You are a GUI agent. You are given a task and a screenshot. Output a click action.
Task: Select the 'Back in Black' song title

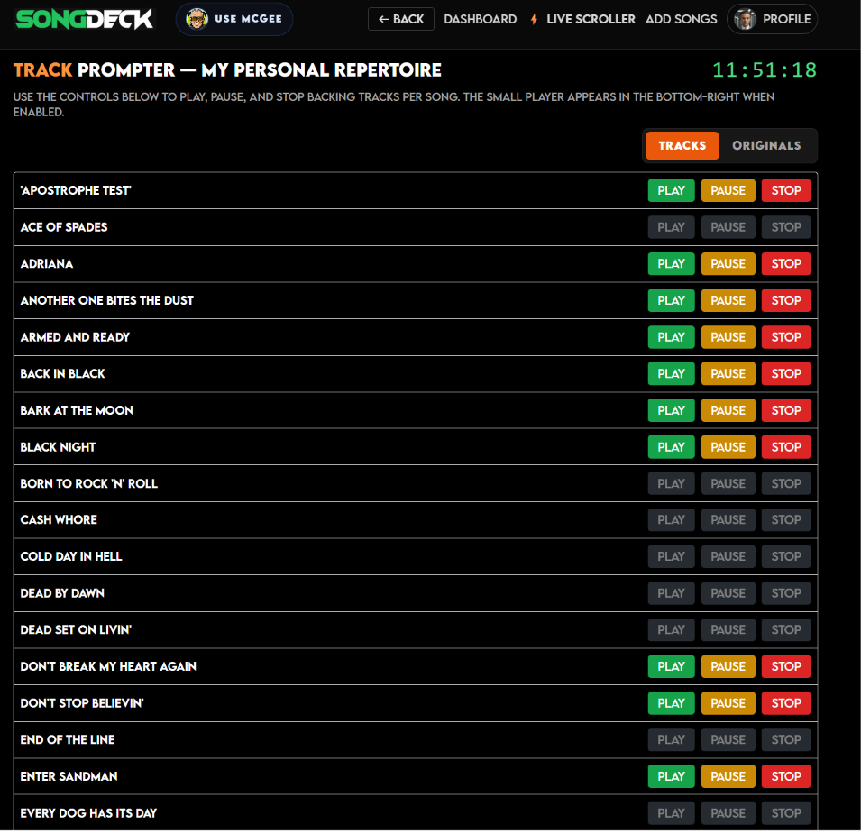[x=62, y=374]
